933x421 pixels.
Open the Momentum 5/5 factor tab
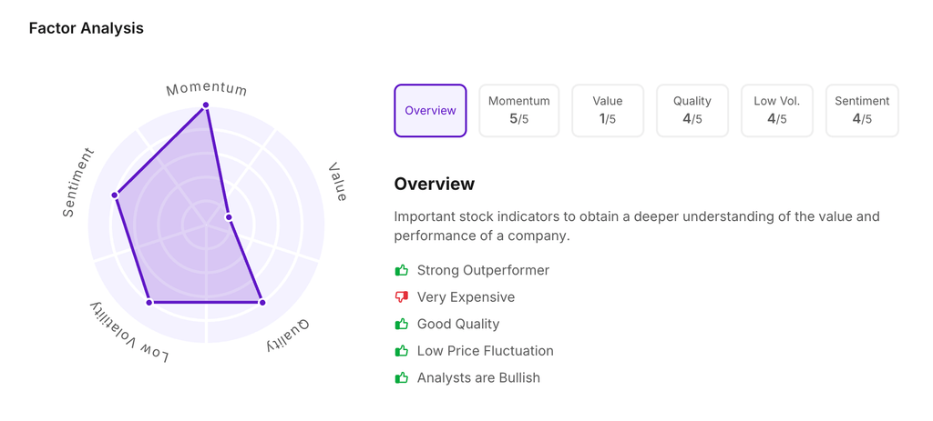click(518, 111)
